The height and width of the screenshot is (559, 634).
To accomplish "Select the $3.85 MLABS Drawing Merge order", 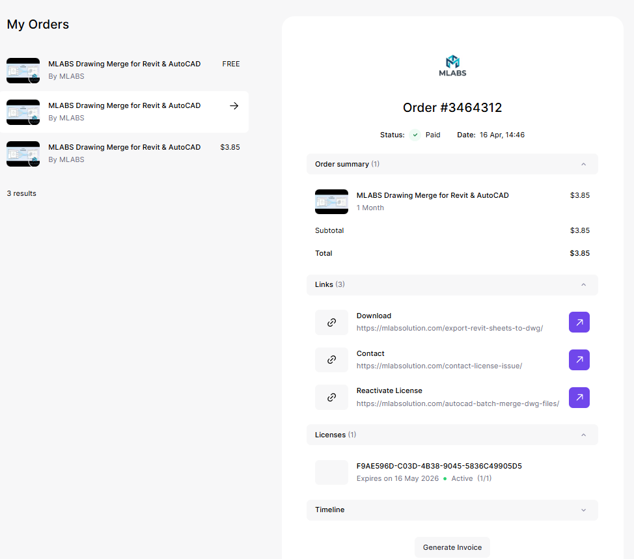I will [x=124, y=154].
